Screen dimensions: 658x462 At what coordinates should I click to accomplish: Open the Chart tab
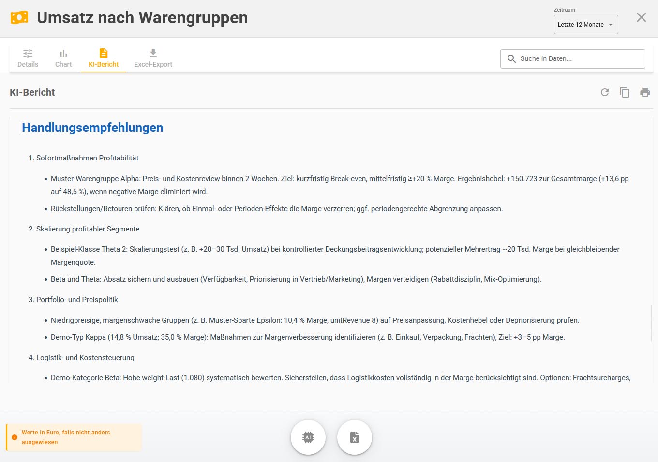pos(63,58)
